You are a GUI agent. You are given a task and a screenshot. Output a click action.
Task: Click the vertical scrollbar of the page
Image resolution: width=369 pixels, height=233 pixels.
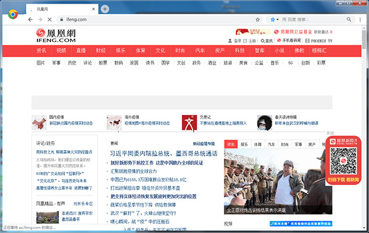pyautogui.click(x=364, y=127)
